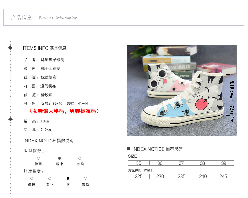Image resolution: width=248 pixels, height=198 pixels.
Task: Click the square bullet before INDEX NOTICE 推荐尺码
Action: coord(129,149)
